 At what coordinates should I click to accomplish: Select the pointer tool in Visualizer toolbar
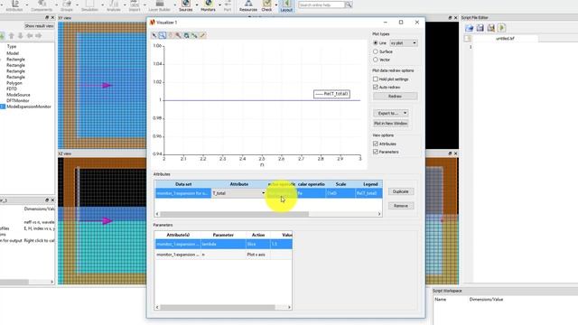coord(154,35)
